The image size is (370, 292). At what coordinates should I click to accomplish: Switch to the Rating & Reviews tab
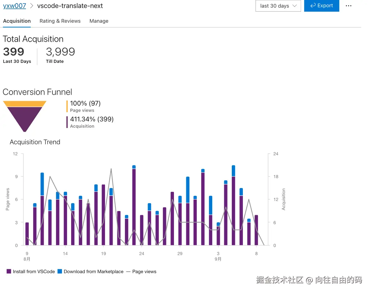point(60,21)
